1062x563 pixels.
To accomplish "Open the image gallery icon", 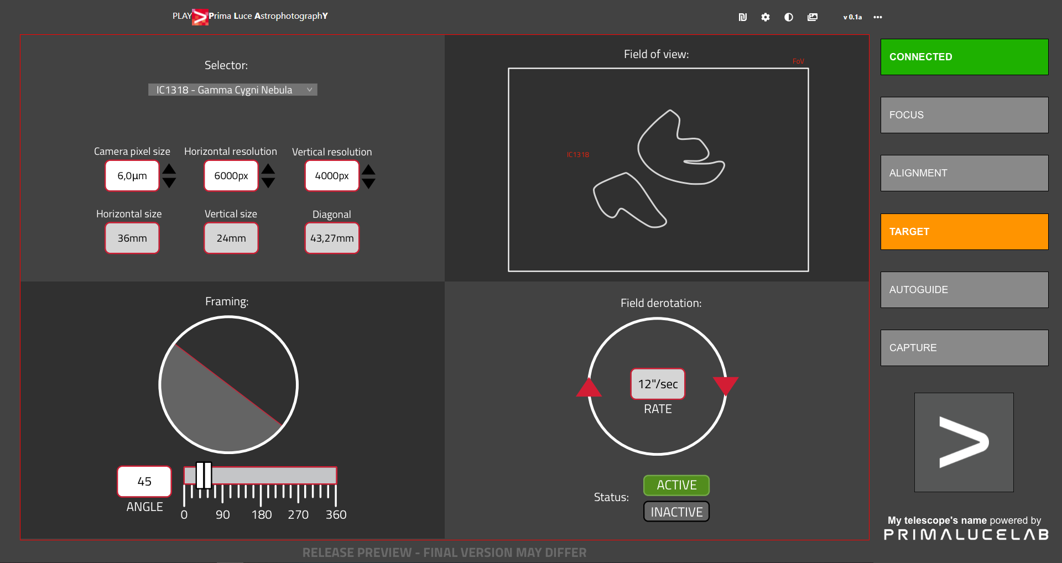I will point(812,17).
